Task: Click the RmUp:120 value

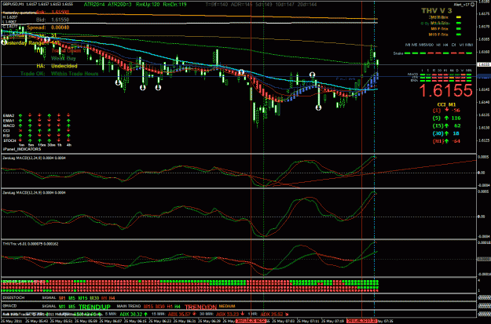Action: coord(147,5)
